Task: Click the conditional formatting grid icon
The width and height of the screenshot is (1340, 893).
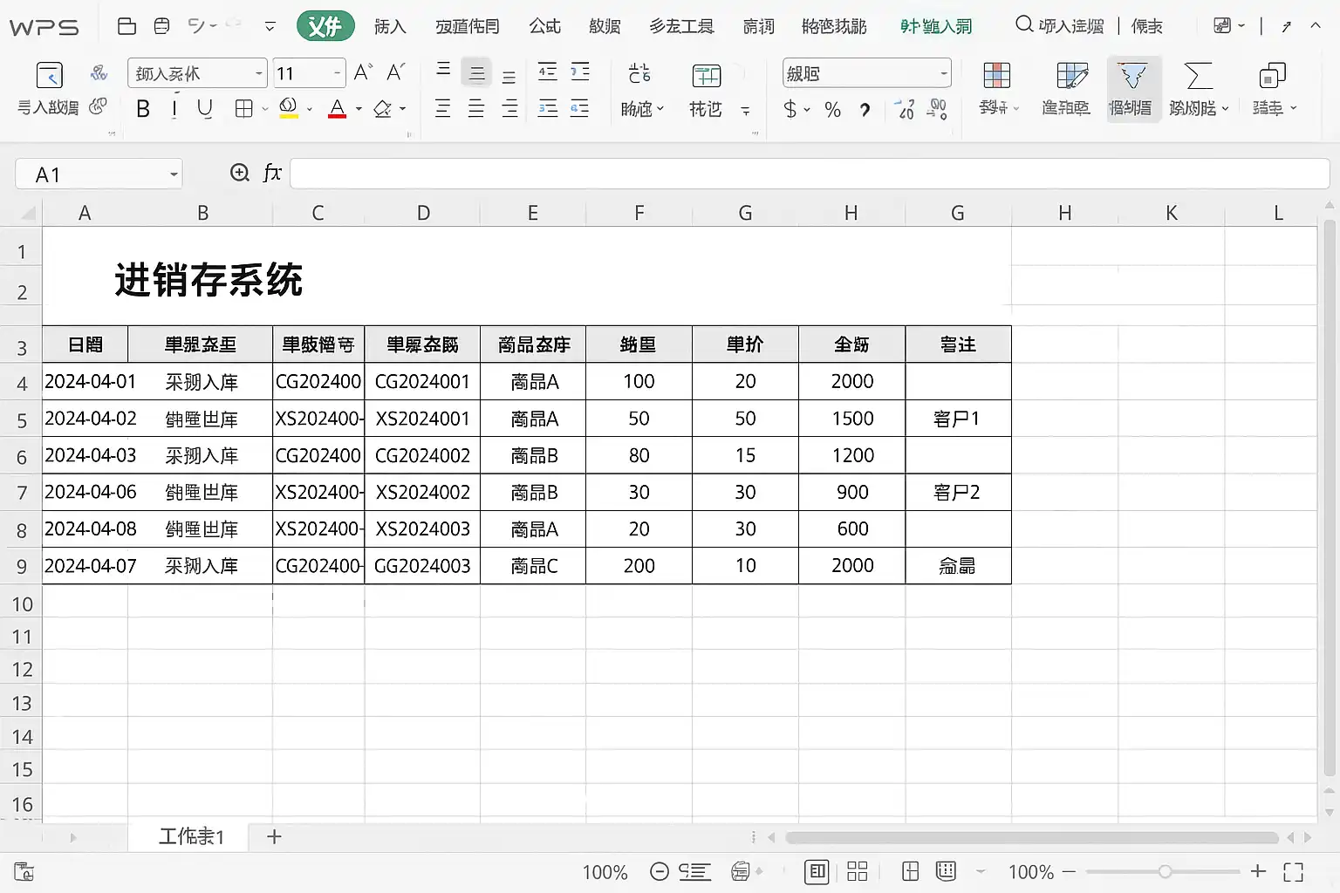Action: tap(996, 77)
